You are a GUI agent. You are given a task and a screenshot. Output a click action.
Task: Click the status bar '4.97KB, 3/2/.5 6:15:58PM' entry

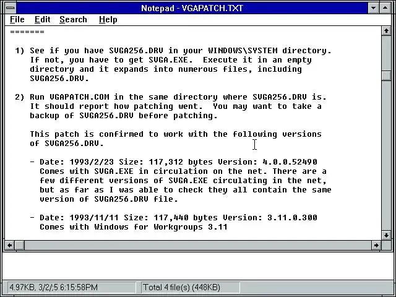click(72, 287)
